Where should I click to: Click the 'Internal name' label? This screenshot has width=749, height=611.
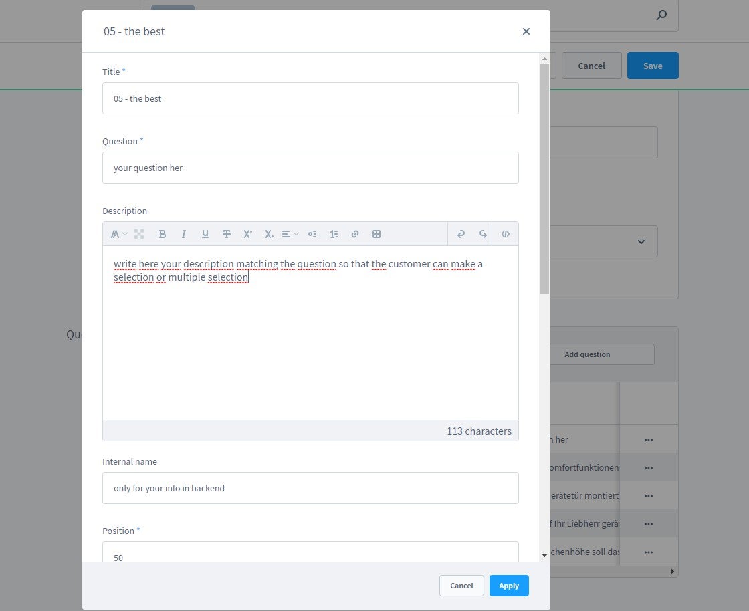pyautogui.click(x=130, y=461)
